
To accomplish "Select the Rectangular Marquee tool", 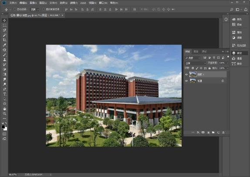I will click(4, 25).
